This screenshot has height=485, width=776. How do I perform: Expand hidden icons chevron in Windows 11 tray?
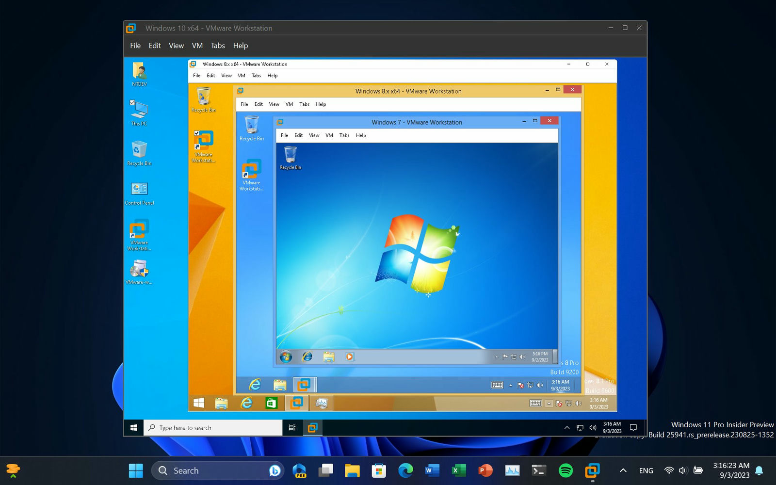tap(623, 470)
